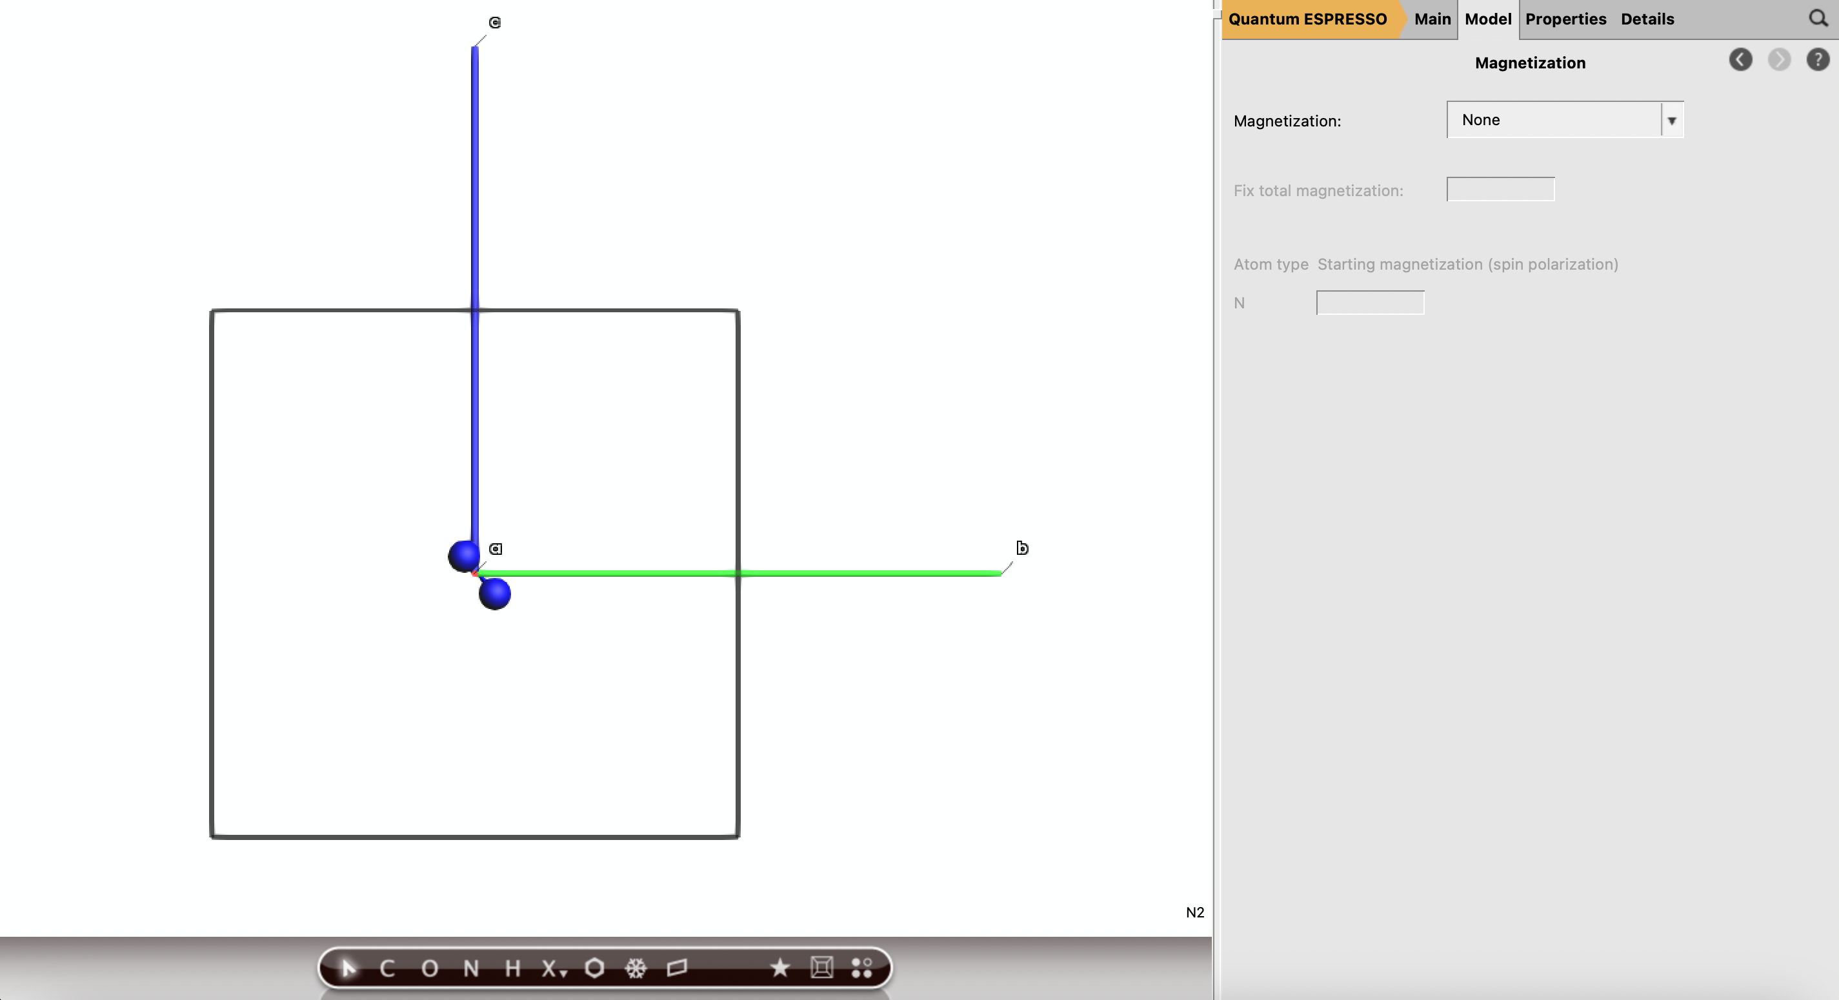
Task: Select the arrow pointer tool
Action: [348, 968]
